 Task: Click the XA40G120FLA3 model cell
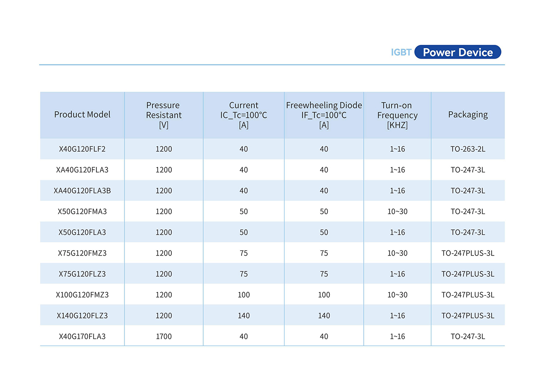tap(82, 170)
